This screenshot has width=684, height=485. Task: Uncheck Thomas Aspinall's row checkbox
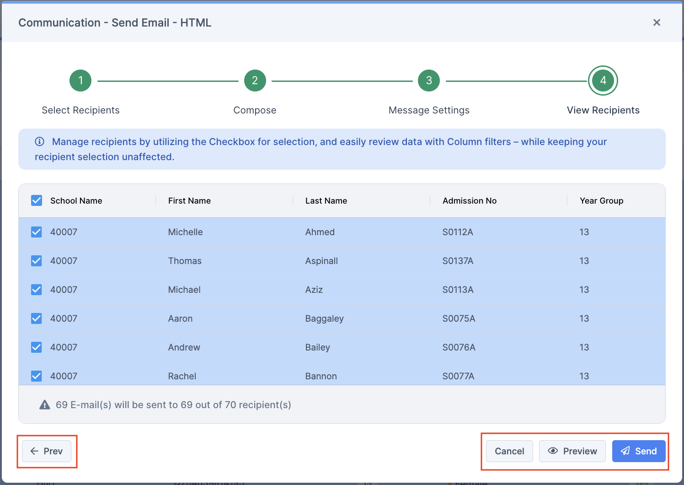(x=36, y=261)
